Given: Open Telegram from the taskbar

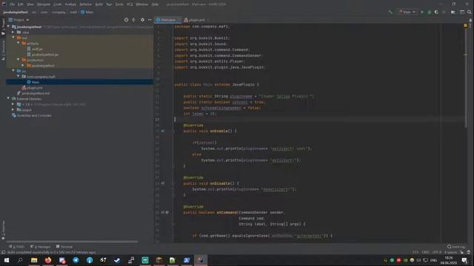Looking at the screenshot, I should click(76, 260).
